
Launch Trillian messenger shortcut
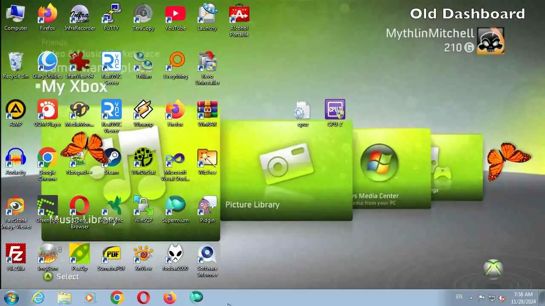tap(143, 65)
